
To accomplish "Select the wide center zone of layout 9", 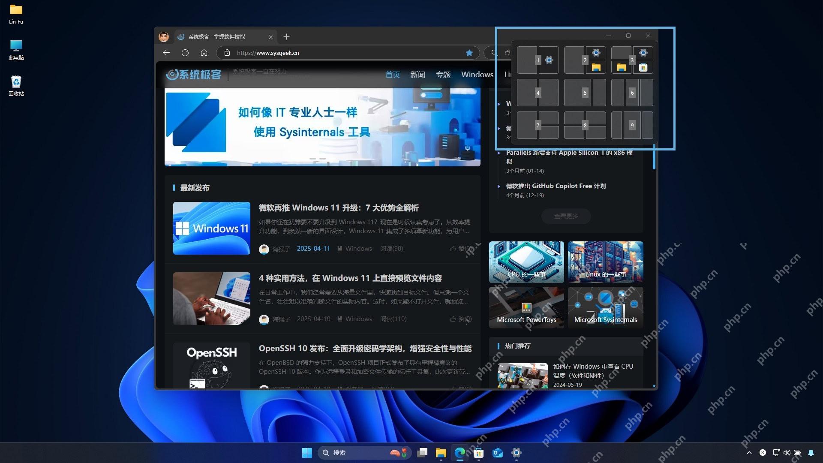I will tap(632, 125).
